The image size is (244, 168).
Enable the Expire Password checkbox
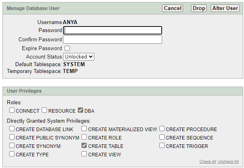(67, 48)
